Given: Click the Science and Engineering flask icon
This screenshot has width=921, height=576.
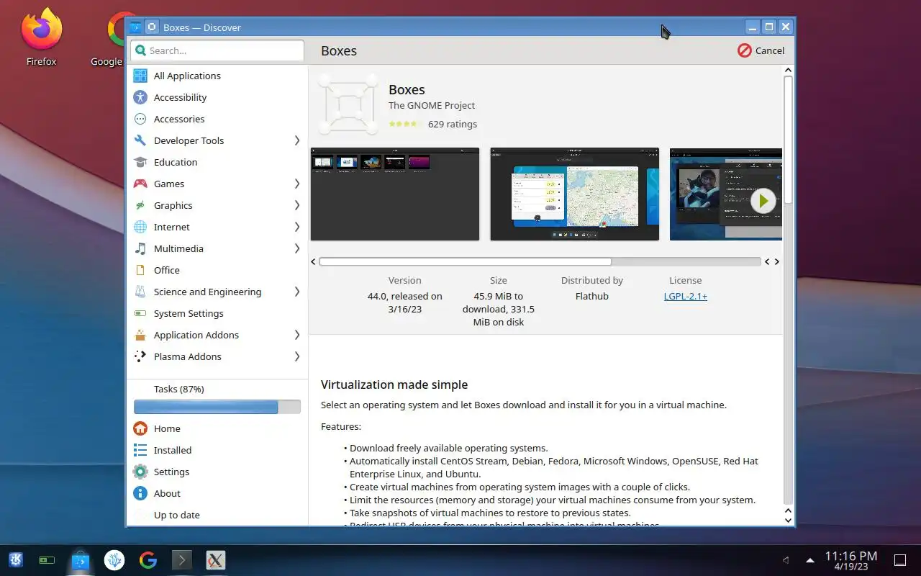Looking at the screenshot, I should coord(140,292).
